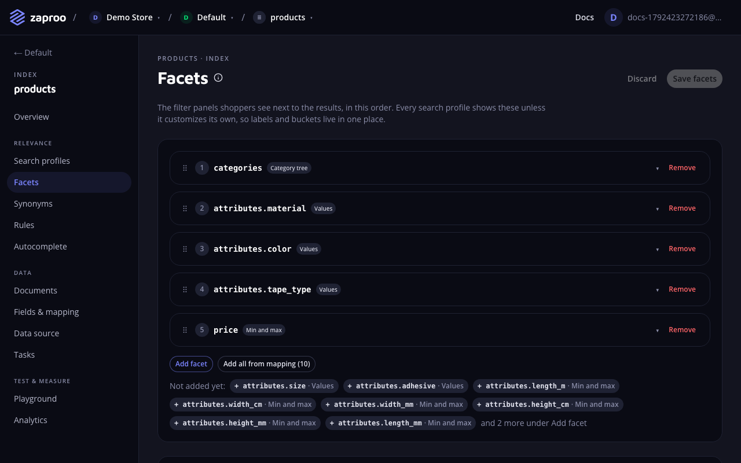Click the Demo Store D badge icon

(96, 17)
